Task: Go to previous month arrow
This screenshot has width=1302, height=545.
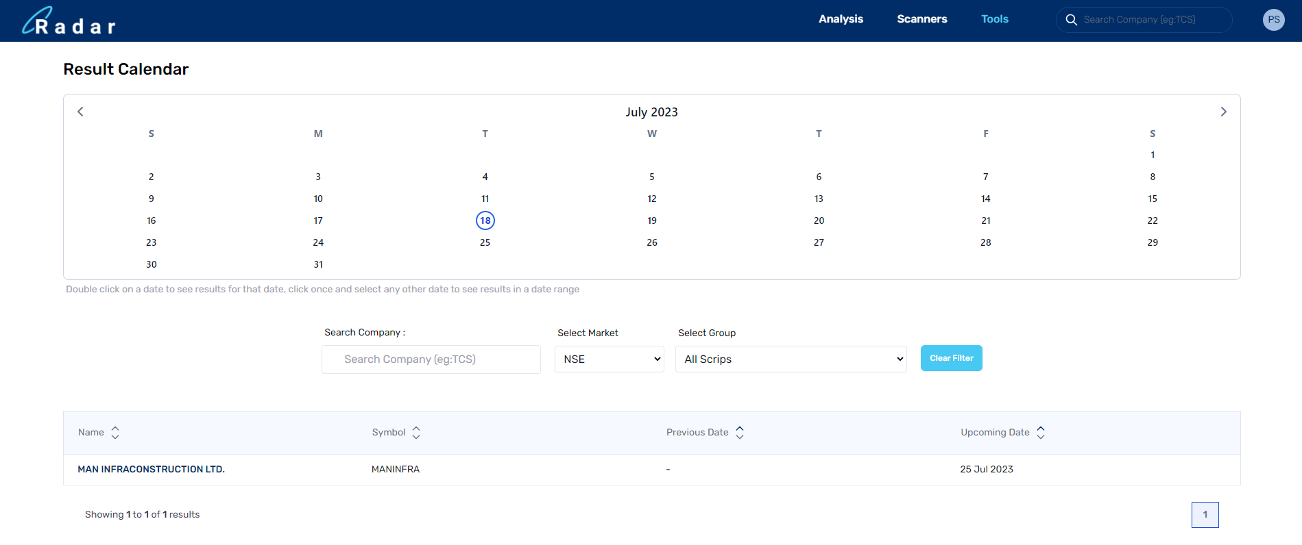Action: tap(80, 112)
